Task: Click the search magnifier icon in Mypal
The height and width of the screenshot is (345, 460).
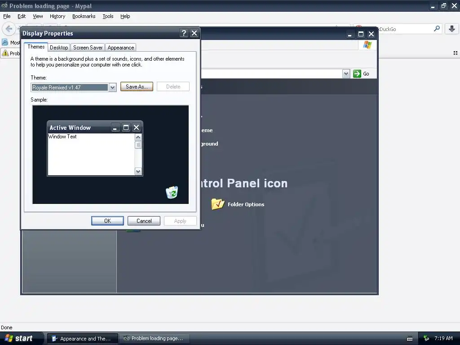Action: pyautogui.click(x=437, y=29)
